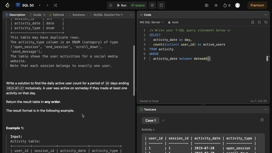Viewport: 272px width, 153px height.
Task: Open settings gear icon
Action: [x=216, y=6]
